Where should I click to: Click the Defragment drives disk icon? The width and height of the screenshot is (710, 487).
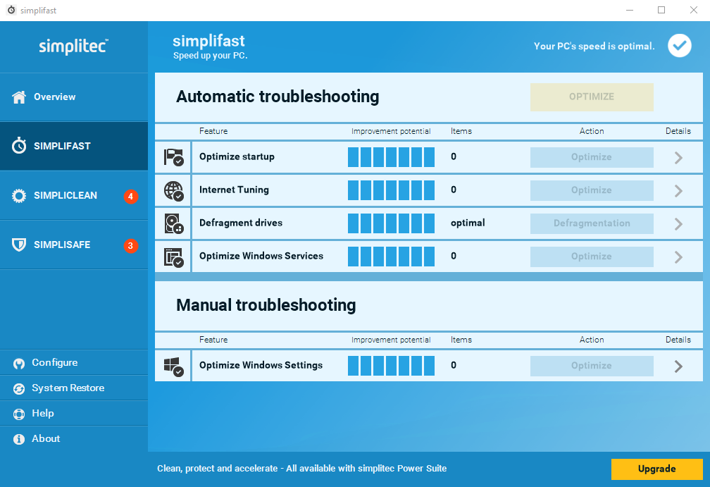173,223
